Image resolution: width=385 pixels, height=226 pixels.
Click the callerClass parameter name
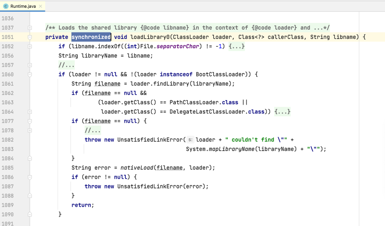click(x=286, y=37)
